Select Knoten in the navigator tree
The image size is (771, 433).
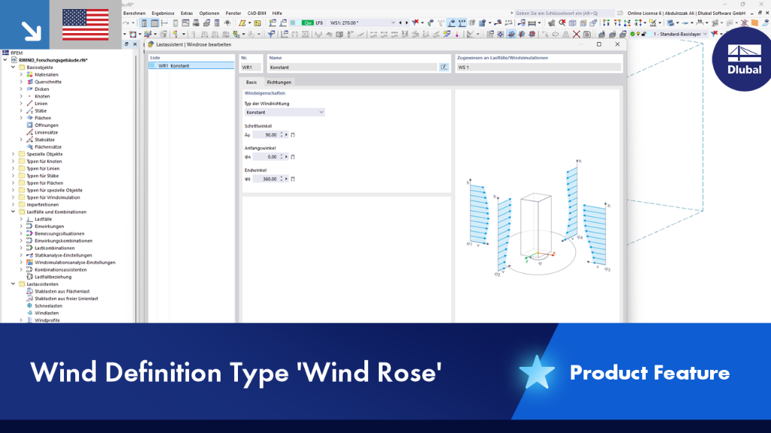[42, 96]
